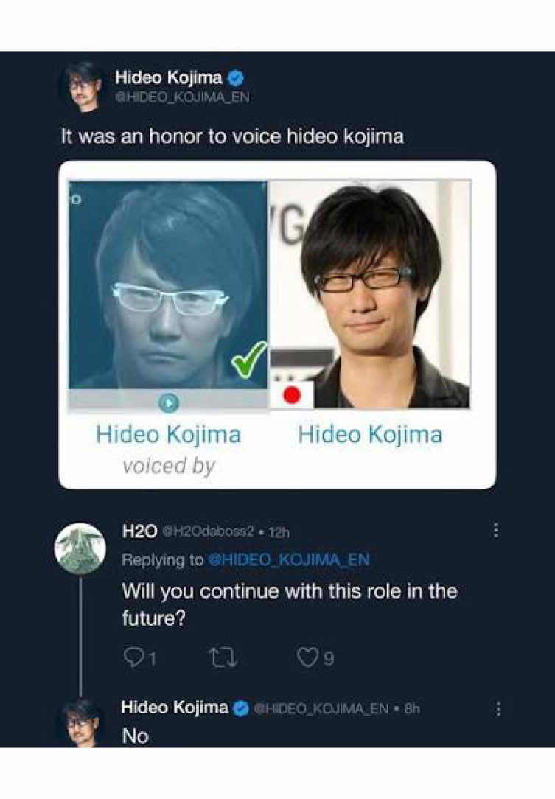555x799 pixels.
Task: Open the three-dot menu on H2O's reply
Action: [x=495, y=530]
